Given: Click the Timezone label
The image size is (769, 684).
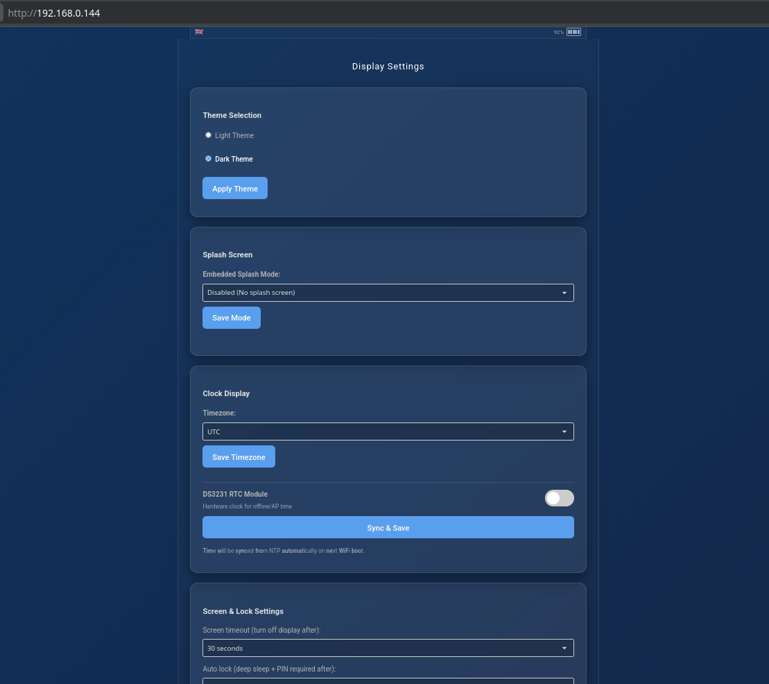Looking at the screenshot, I should click(x=219, y=413).
